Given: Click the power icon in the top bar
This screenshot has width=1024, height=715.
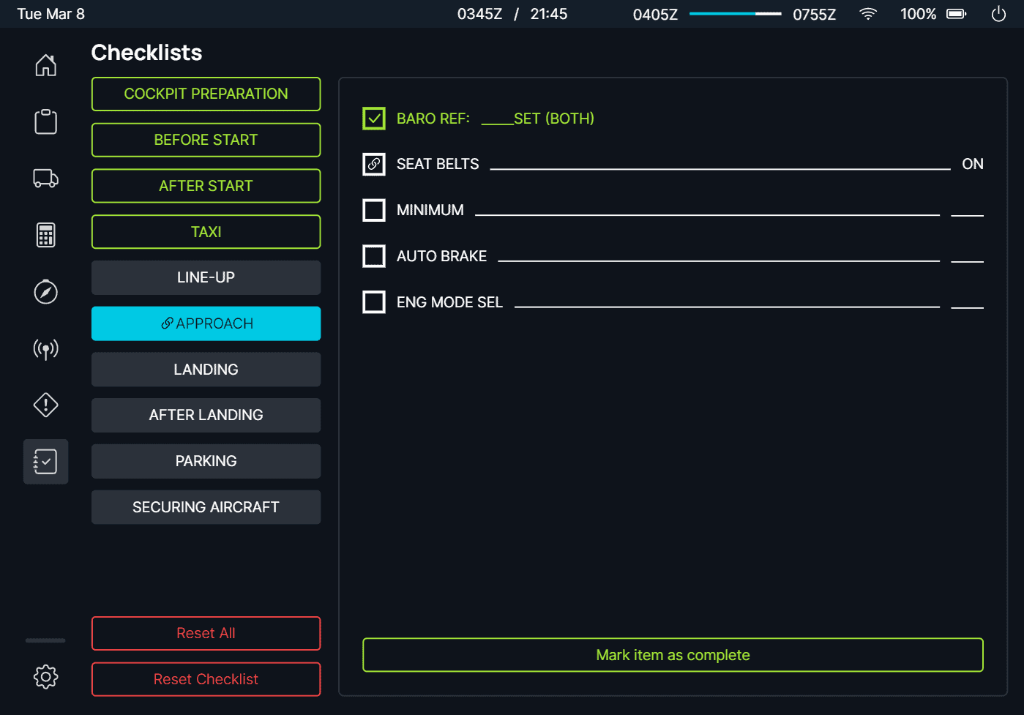Looking at the screenshot, I should coord(998,13).
